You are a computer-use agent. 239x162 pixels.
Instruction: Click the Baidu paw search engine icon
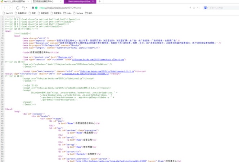tap(205, 8)
